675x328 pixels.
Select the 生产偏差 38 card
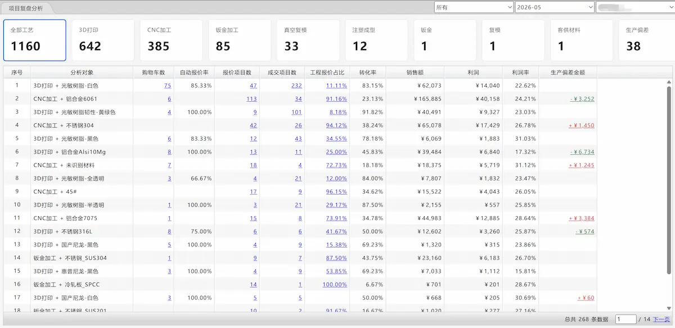(x=647, y=41)
